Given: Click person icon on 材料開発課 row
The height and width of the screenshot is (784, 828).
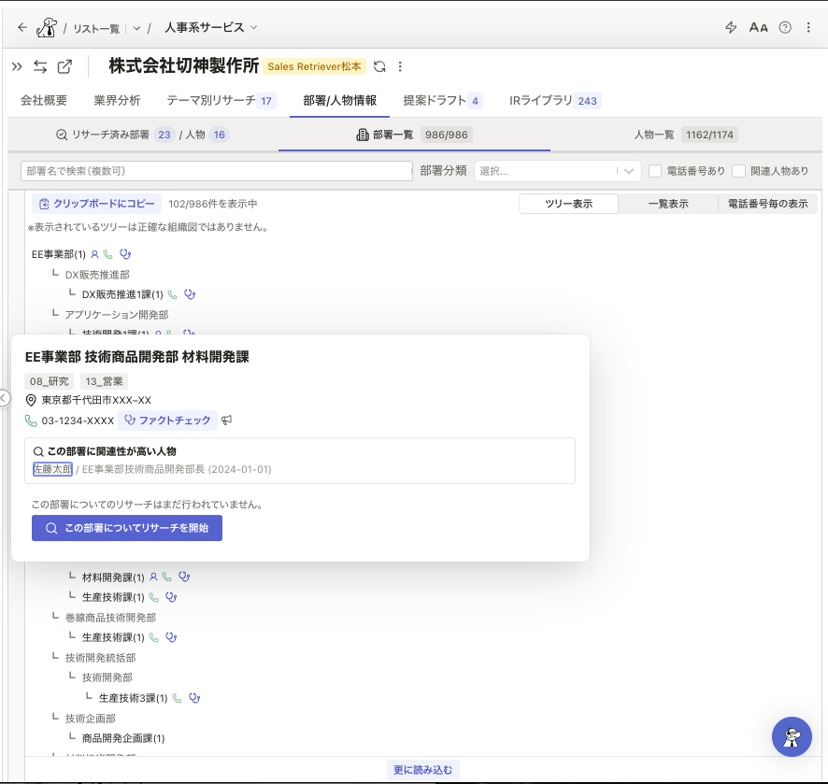Looking at the screenshot, I should [x=153, y=577].
